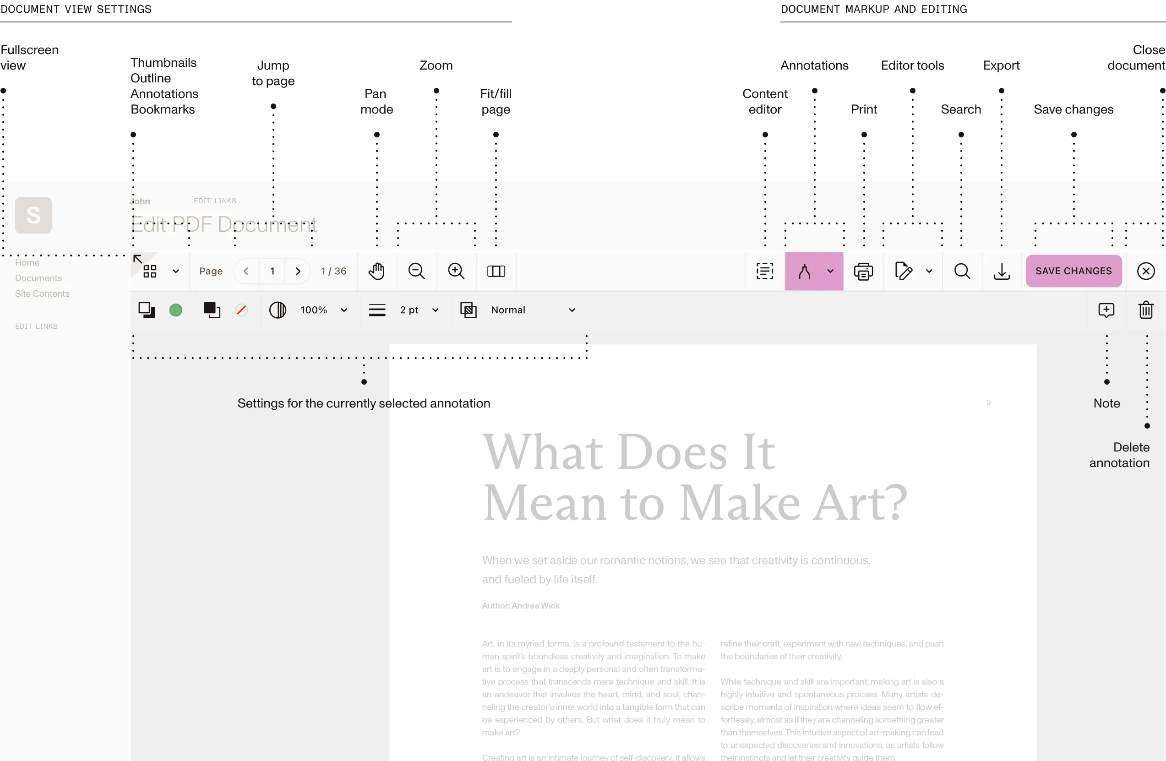Select the green color swatch

point(176,310)
